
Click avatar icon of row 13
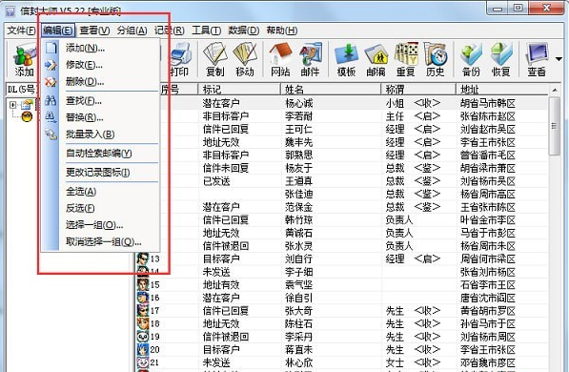(143, 258)
